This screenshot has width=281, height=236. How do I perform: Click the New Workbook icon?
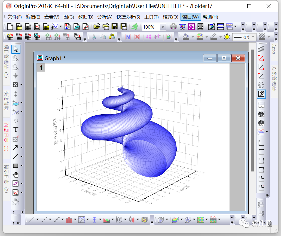coord(28,27)
